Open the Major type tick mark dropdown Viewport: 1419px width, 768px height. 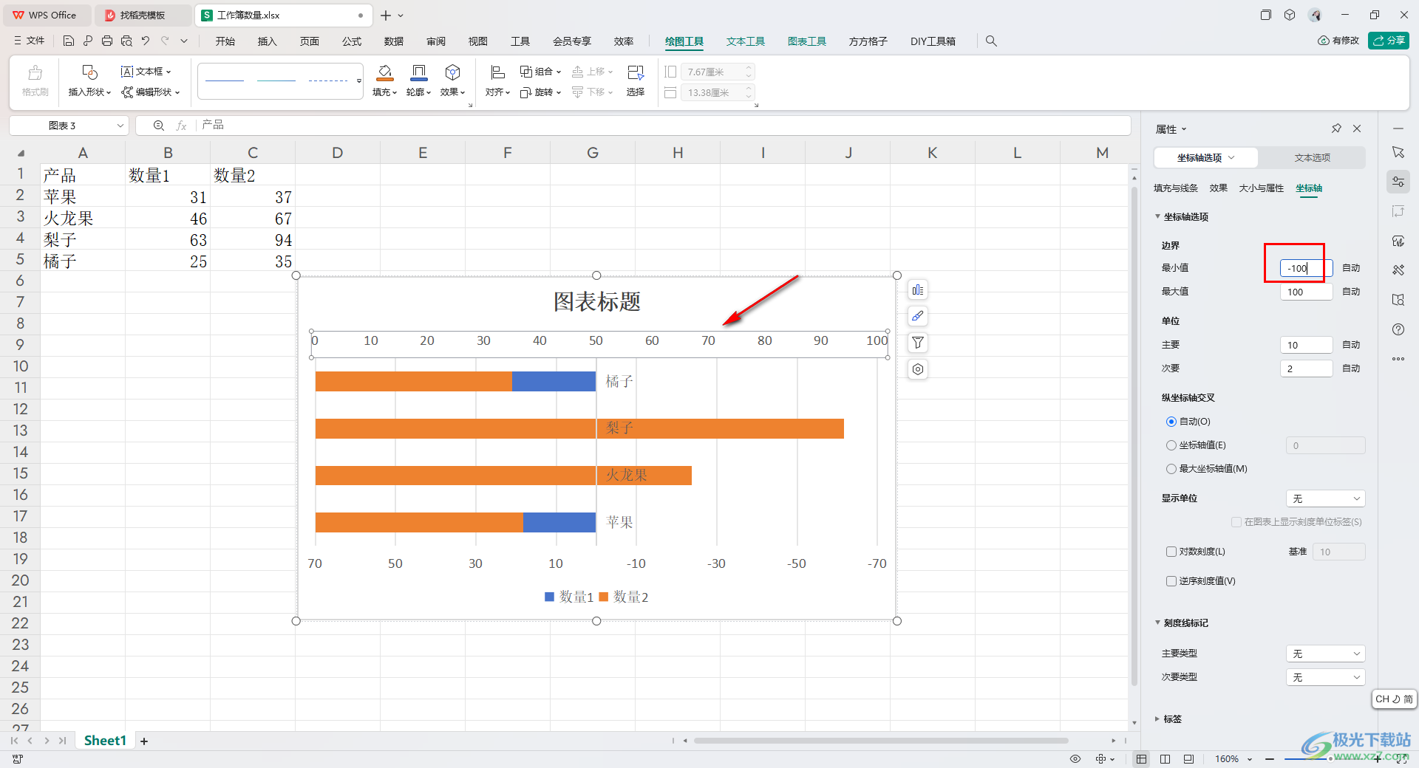(1326, 654)
